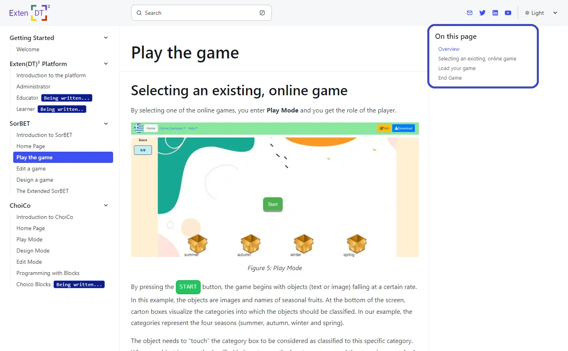The image size is (568, 351).
Task: Collapse the Exten(DT)² Platform section
Action: coord(106,64)
